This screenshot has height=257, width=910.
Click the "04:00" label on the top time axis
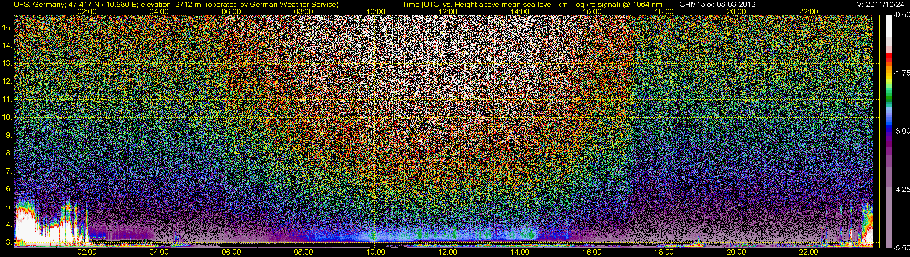(159, 11)
